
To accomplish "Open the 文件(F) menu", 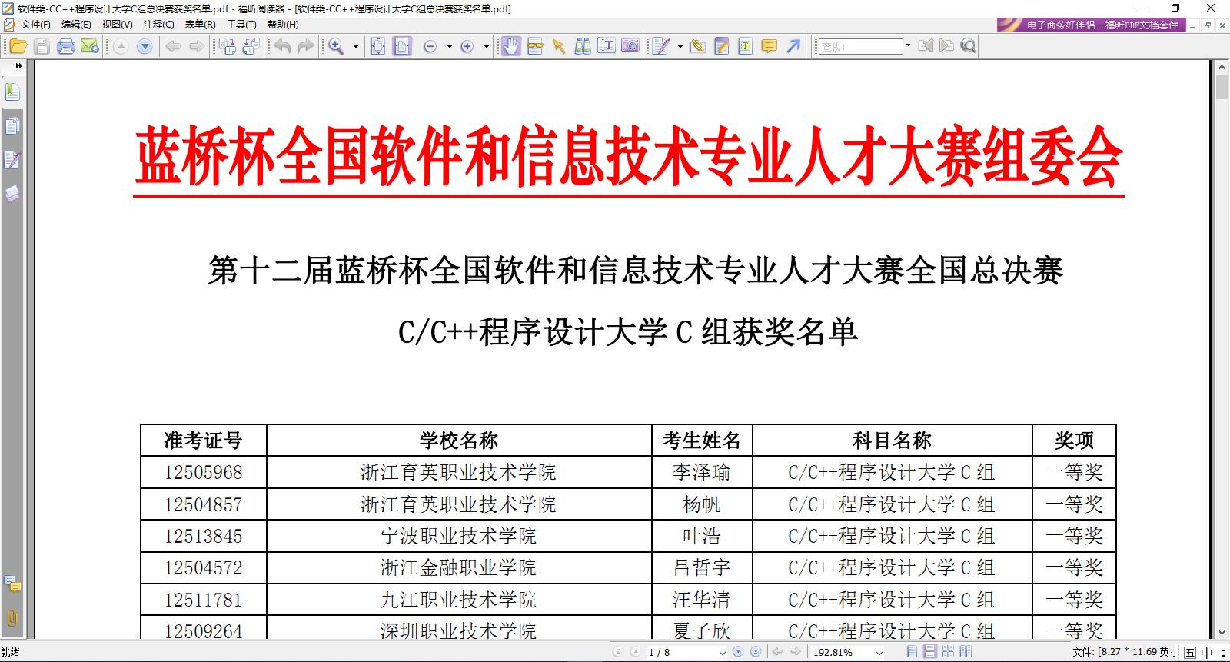I will [x=35, y=25].
